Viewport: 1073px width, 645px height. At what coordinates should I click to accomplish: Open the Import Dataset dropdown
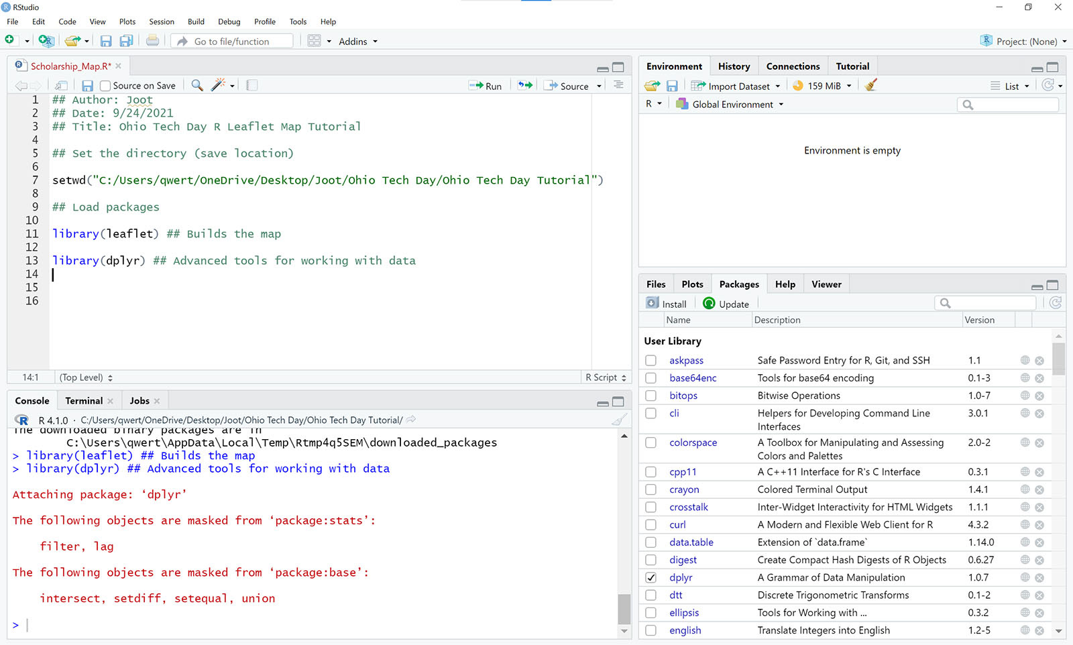click(736, 86)
